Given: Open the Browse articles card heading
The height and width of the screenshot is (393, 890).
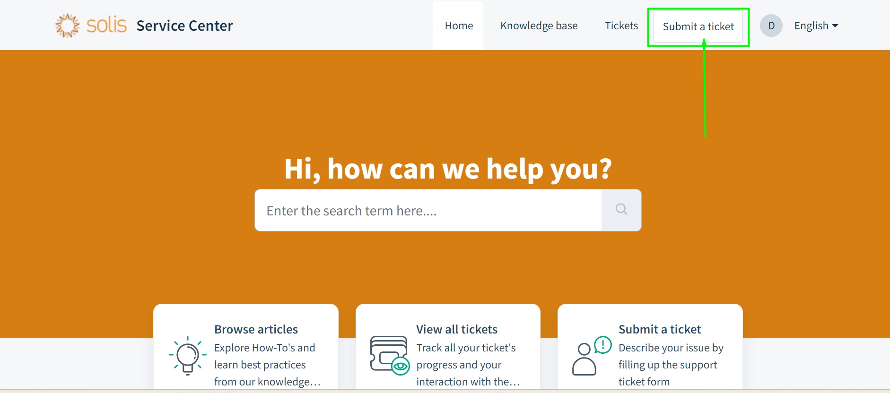Looking at the screenshot, I should point(256,329).
